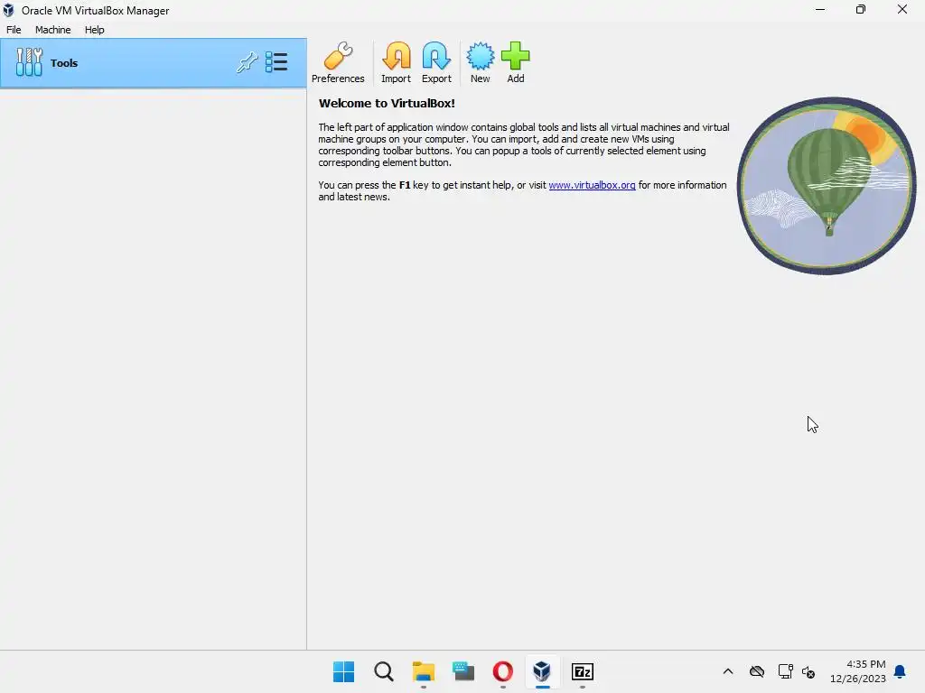Open the keyboard app taskbar icon
Image resolution: width=925 pixels, height=693 pixels.
(463, 671)
